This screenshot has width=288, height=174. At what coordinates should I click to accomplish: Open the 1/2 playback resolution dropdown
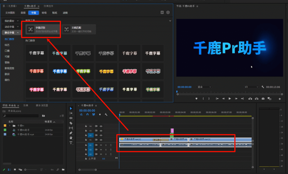(x=251, y=87)
